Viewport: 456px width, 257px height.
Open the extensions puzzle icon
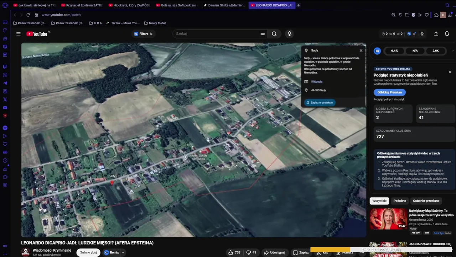[436, 15]
